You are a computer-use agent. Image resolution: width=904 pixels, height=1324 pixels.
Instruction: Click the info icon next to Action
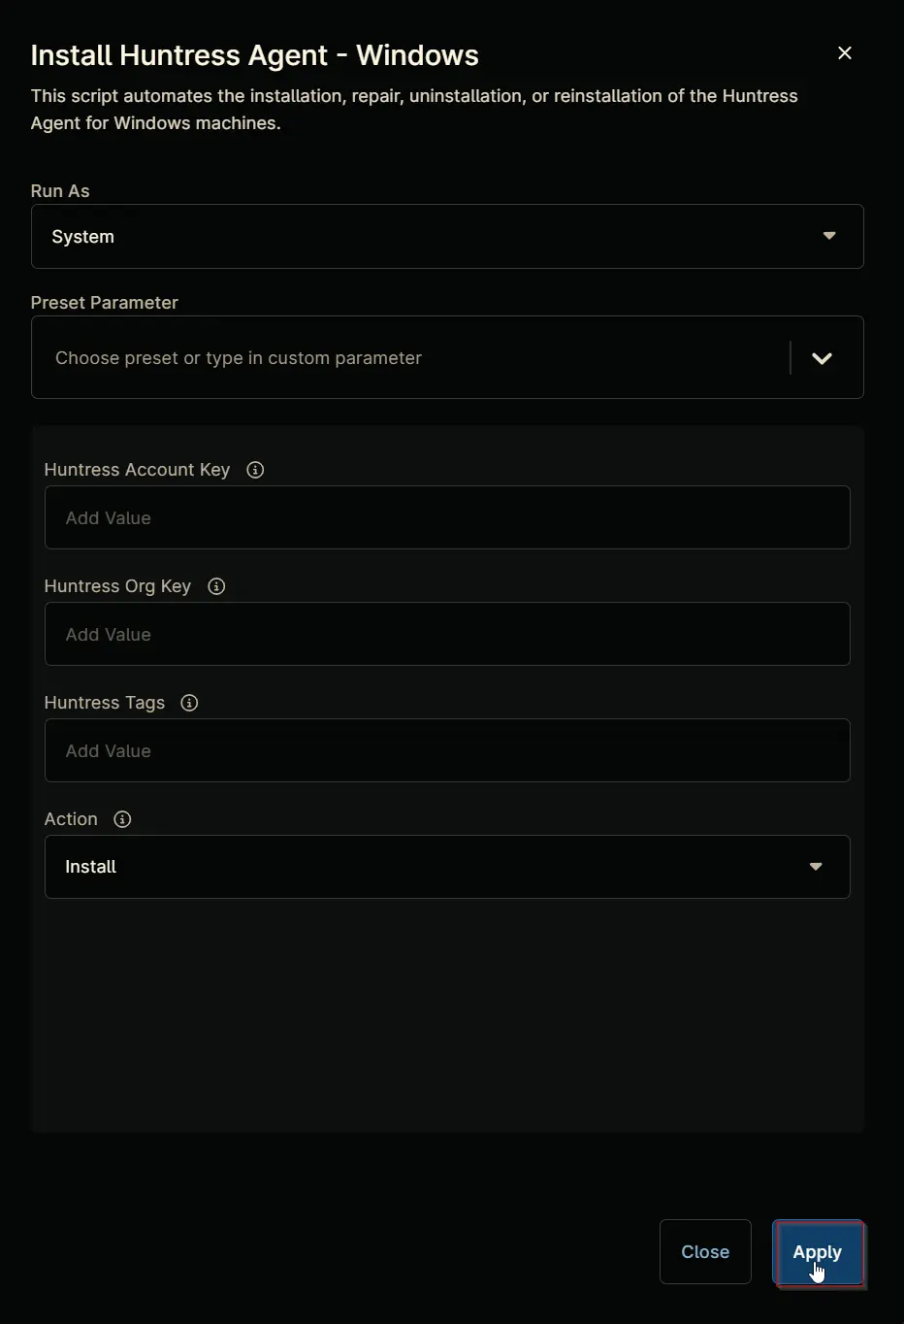(122, 819)
